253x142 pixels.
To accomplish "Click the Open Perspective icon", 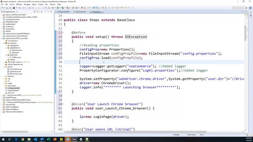I will click(x=246, y=8).
